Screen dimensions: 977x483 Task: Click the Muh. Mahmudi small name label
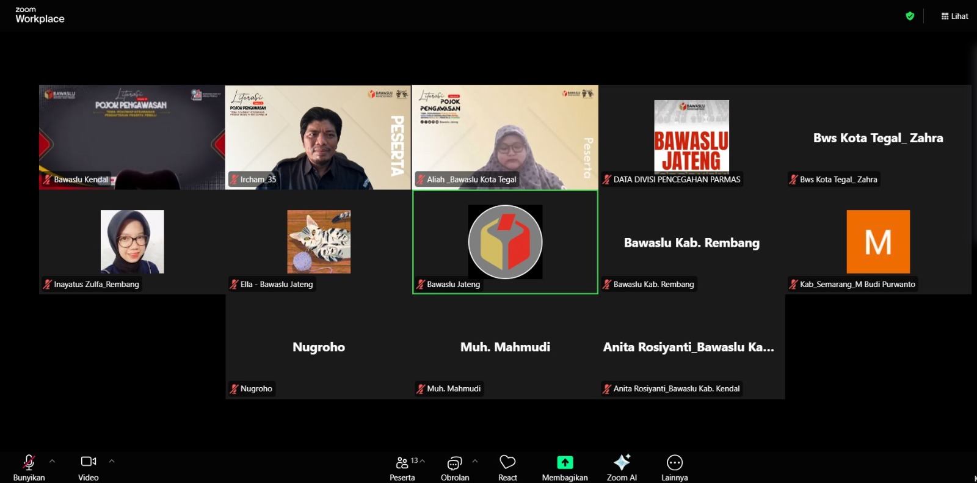click(x=454, y=389)
